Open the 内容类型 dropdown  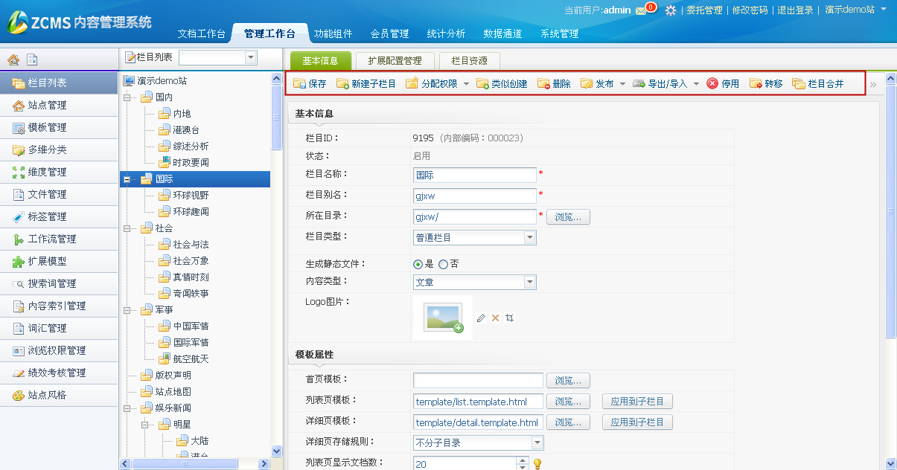(529, 283)
